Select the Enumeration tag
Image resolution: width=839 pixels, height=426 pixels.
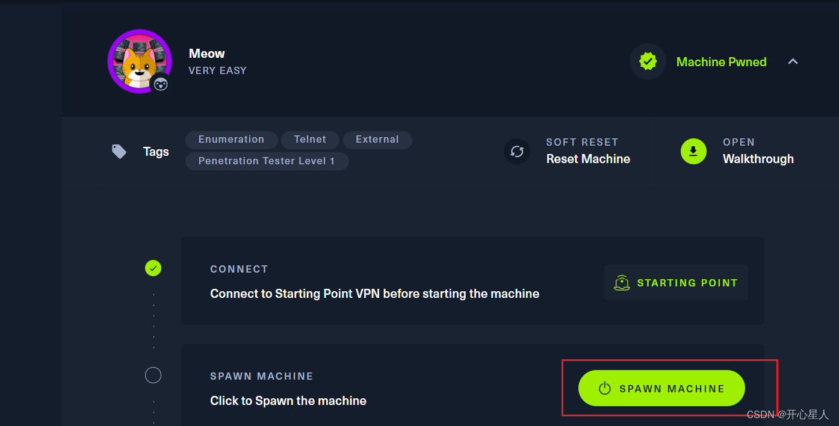231,140
